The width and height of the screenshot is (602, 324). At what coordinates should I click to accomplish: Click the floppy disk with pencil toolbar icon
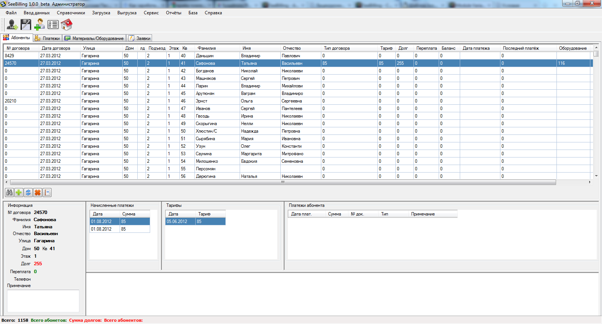coord(26,25)
